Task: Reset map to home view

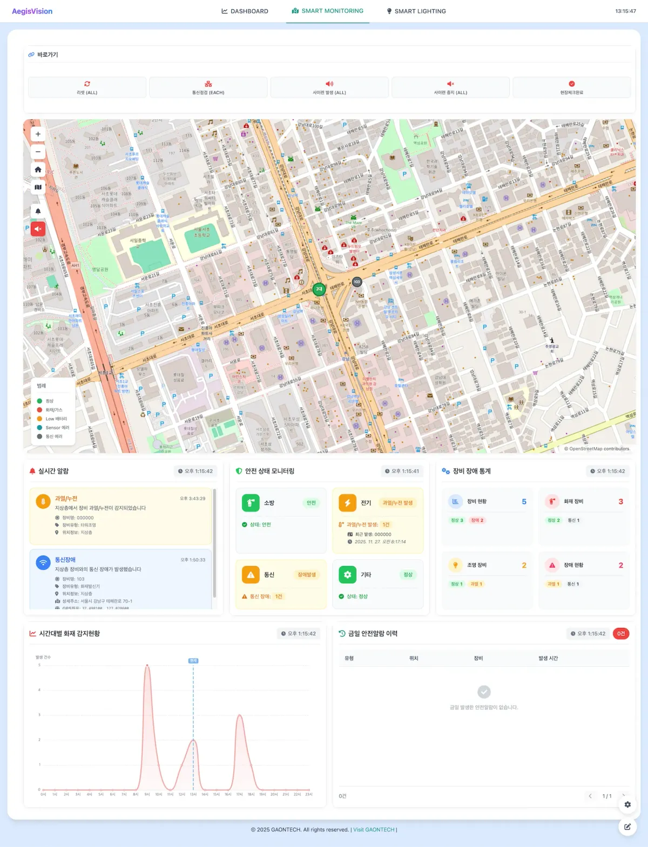Action: click(x=38, y=169)
